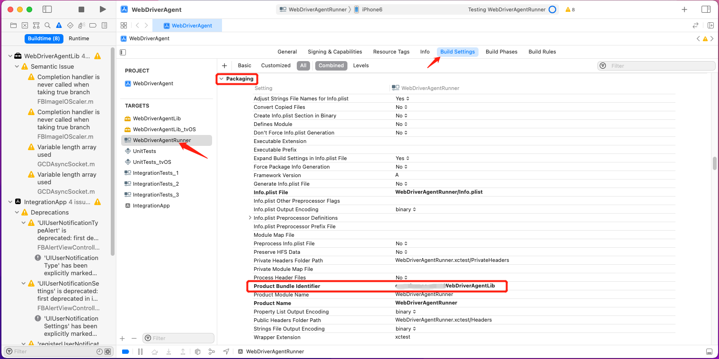
Task: Open the Build Rules tab
Action: click(542, 52)
